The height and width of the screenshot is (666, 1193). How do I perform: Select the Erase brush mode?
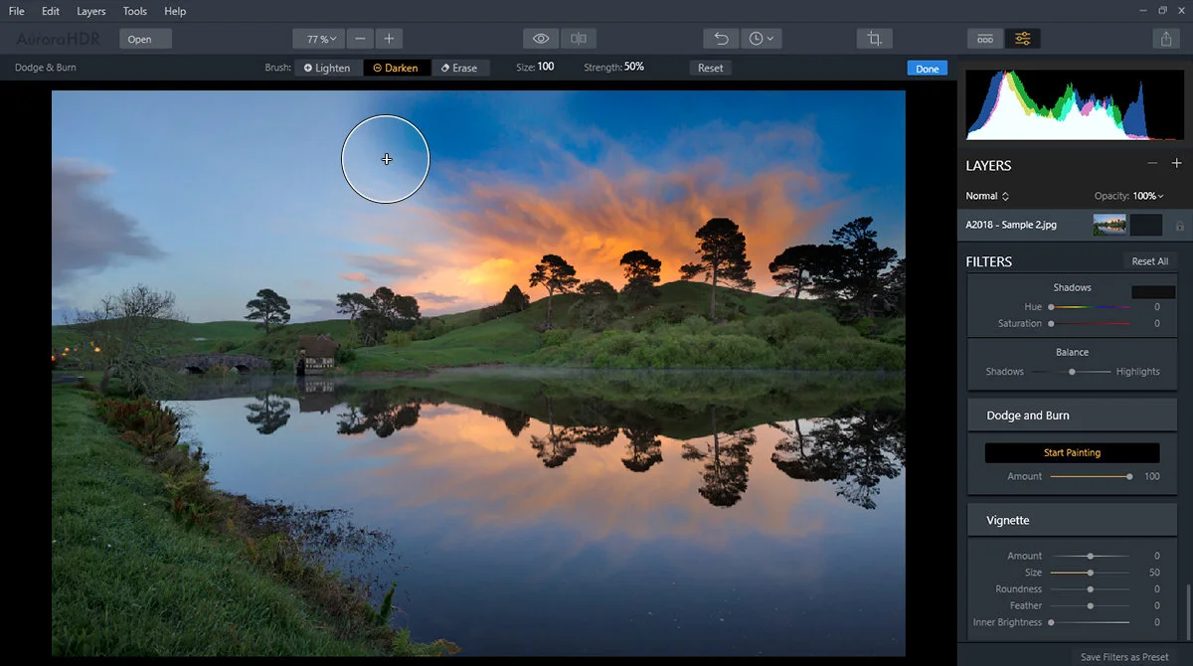pos(458,68)
